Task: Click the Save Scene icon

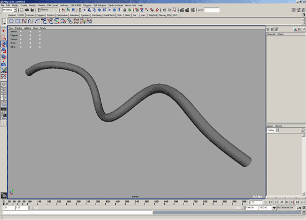Action: point(32,10)
